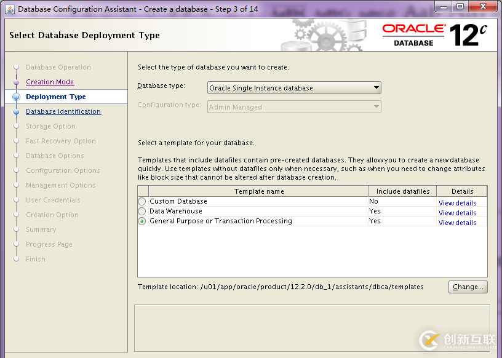The width and height of the screenshot is (502, 358).
Task: Click the Configuration Options step
Action: pyautogui.click(x=63, y=170)
